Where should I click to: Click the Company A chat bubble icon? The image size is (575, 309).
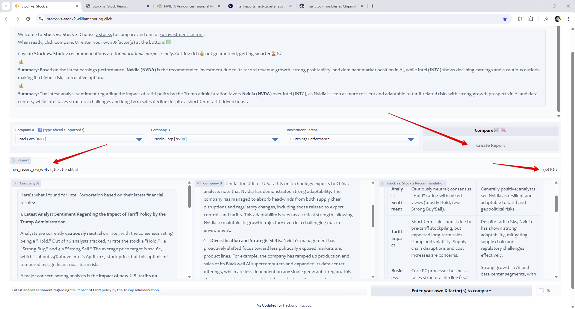[x=16, y=183]
